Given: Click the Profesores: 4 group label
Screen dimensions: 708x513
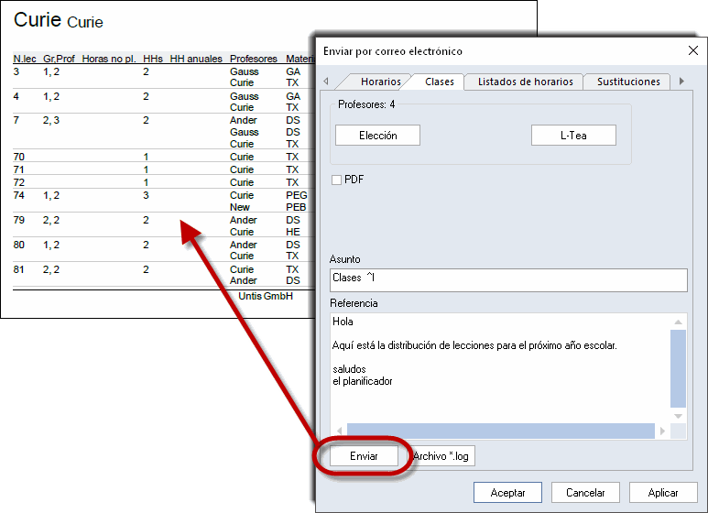Looking at the screenshot, I should pyautogui.click(x=366, y=104).
